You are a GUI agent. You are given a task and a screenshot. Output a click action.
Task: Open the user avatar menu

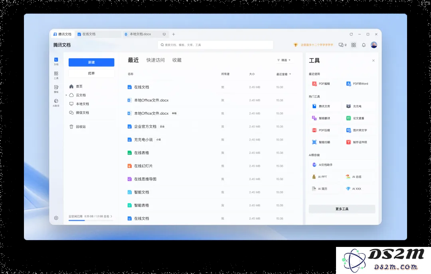click(374, 45)
